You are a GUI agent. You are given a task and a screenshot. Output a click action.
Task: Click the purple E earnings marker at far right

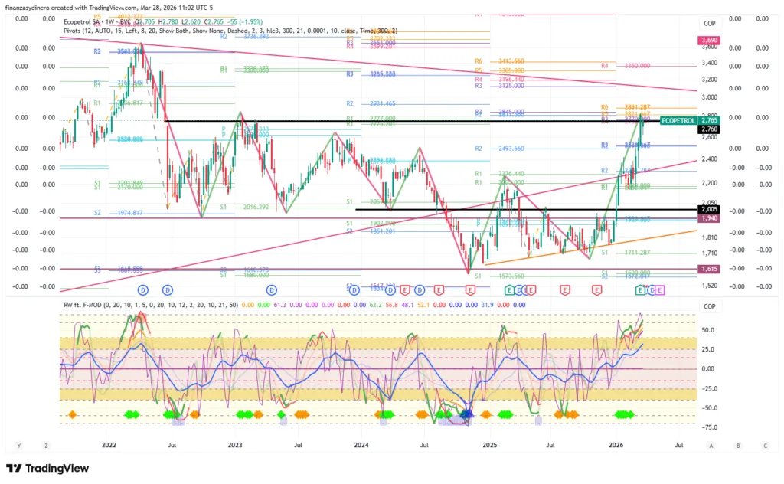pyautogui.click(x=660, y=290)
